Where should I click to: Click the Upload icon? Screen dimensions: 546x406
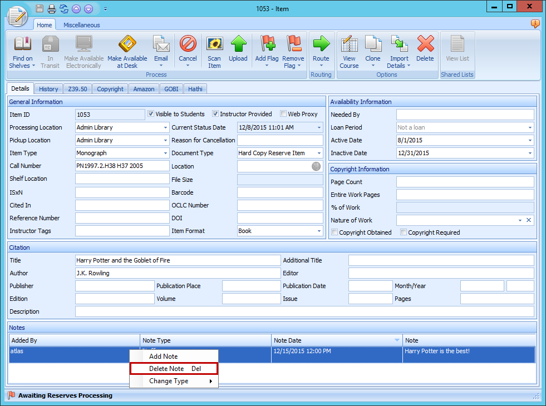[x=238, y=50]
